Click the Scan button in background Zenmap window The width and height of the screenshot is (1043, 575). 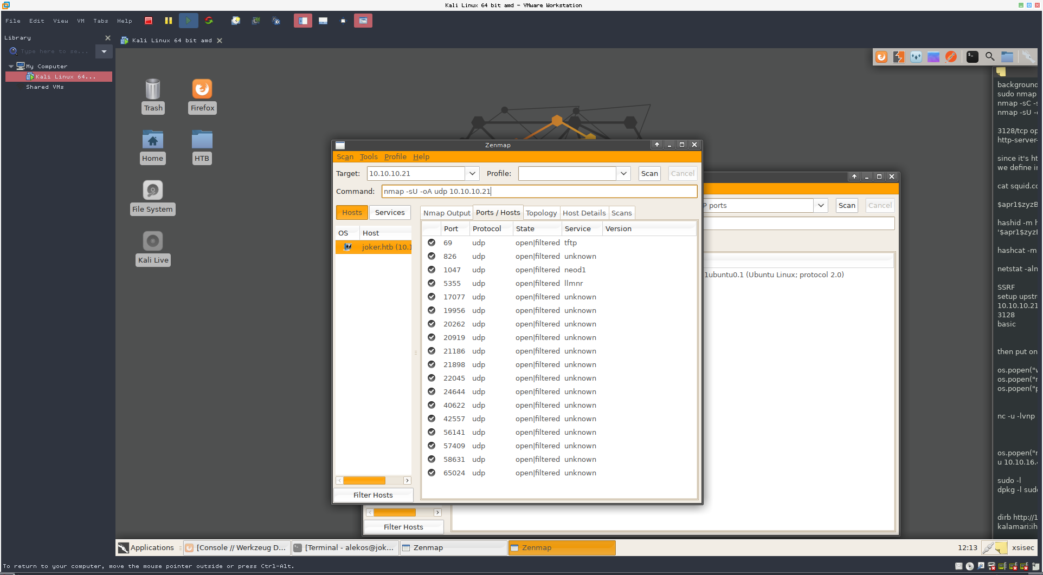click(847, 205)
